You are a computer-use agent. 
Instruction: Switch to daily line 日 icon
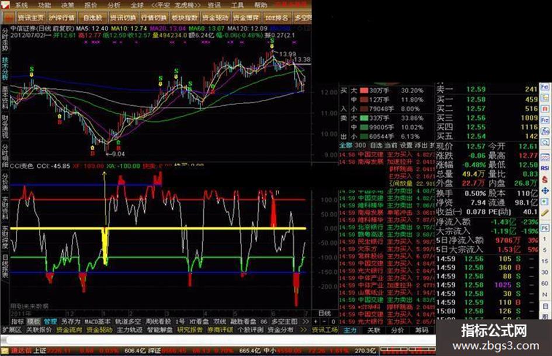tap(545, 306)
